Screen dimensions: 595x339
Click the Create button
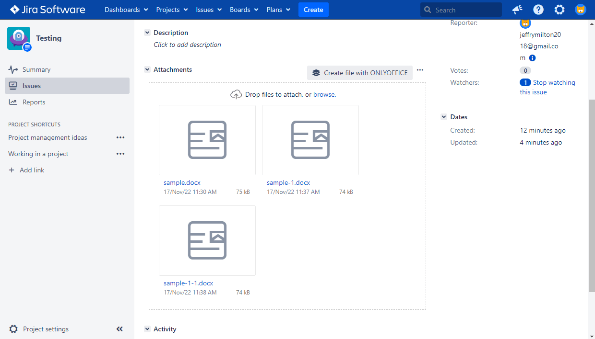[x=313, y=10]
